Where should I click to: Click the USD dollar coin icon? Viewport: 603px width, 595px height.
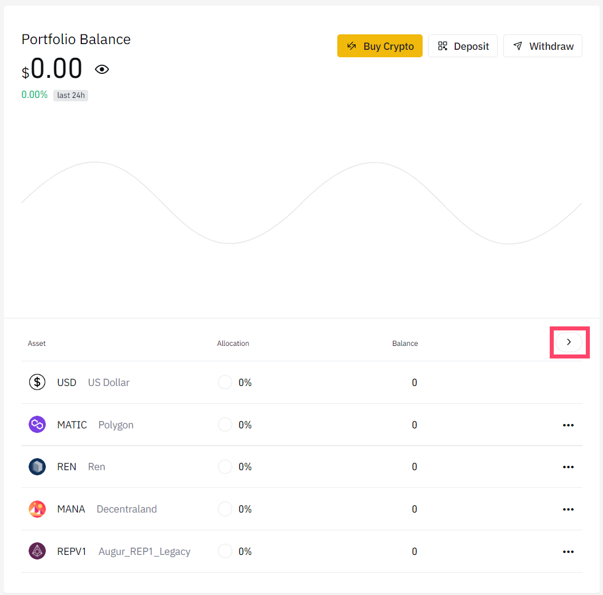point(37,383)
